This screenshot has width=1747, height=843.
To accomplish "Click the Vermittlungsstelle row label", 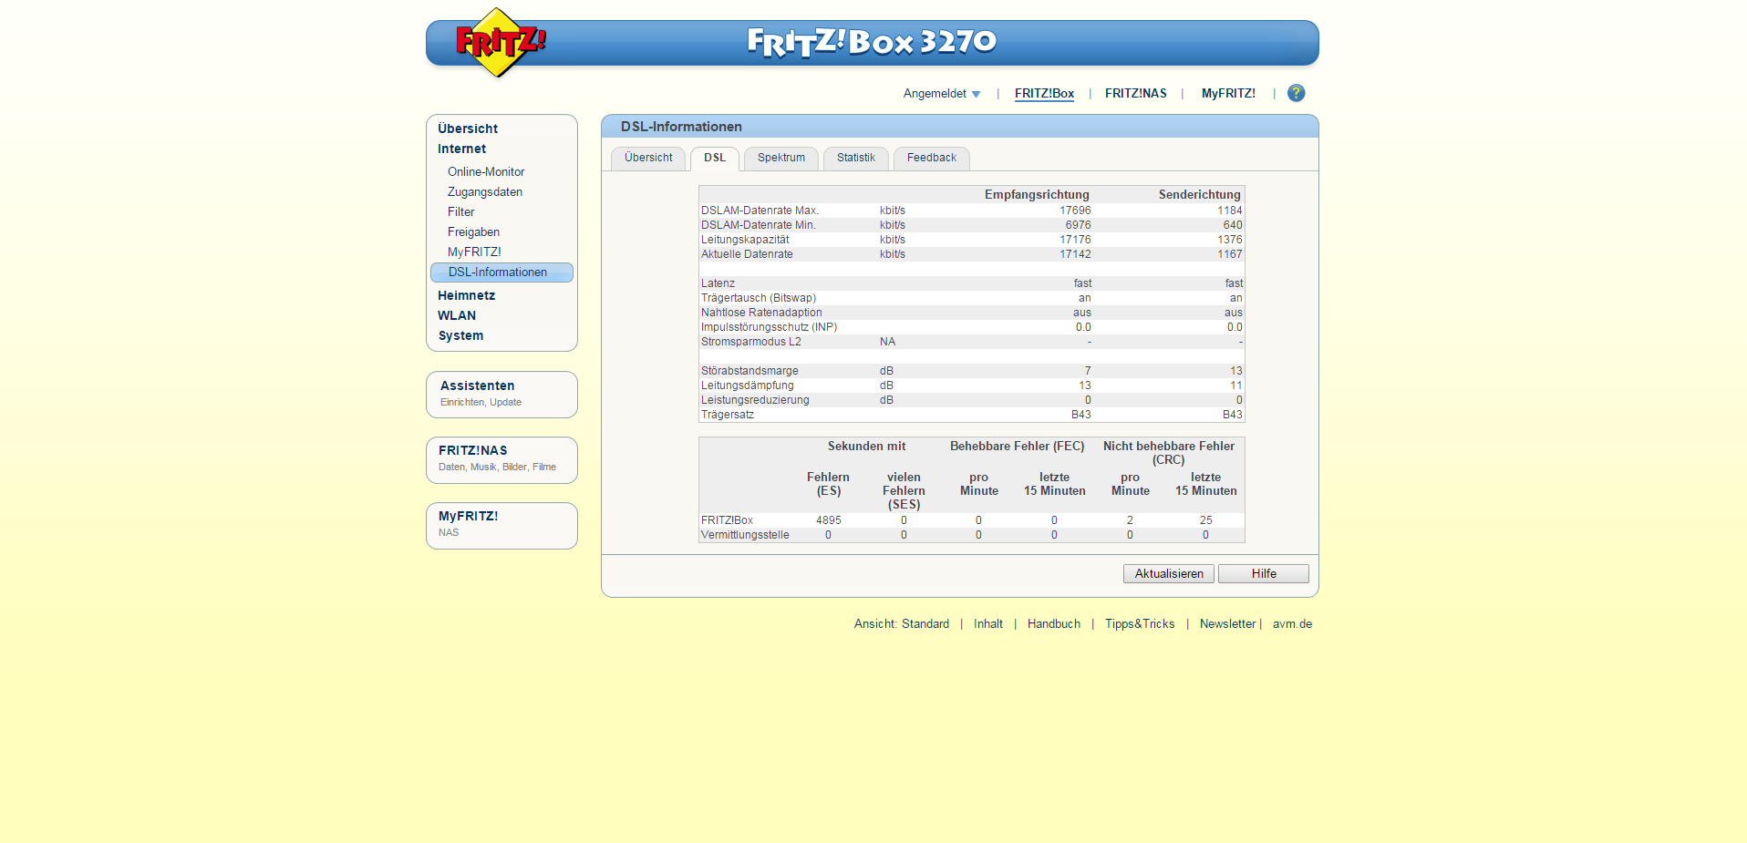I will pos(745,535).
